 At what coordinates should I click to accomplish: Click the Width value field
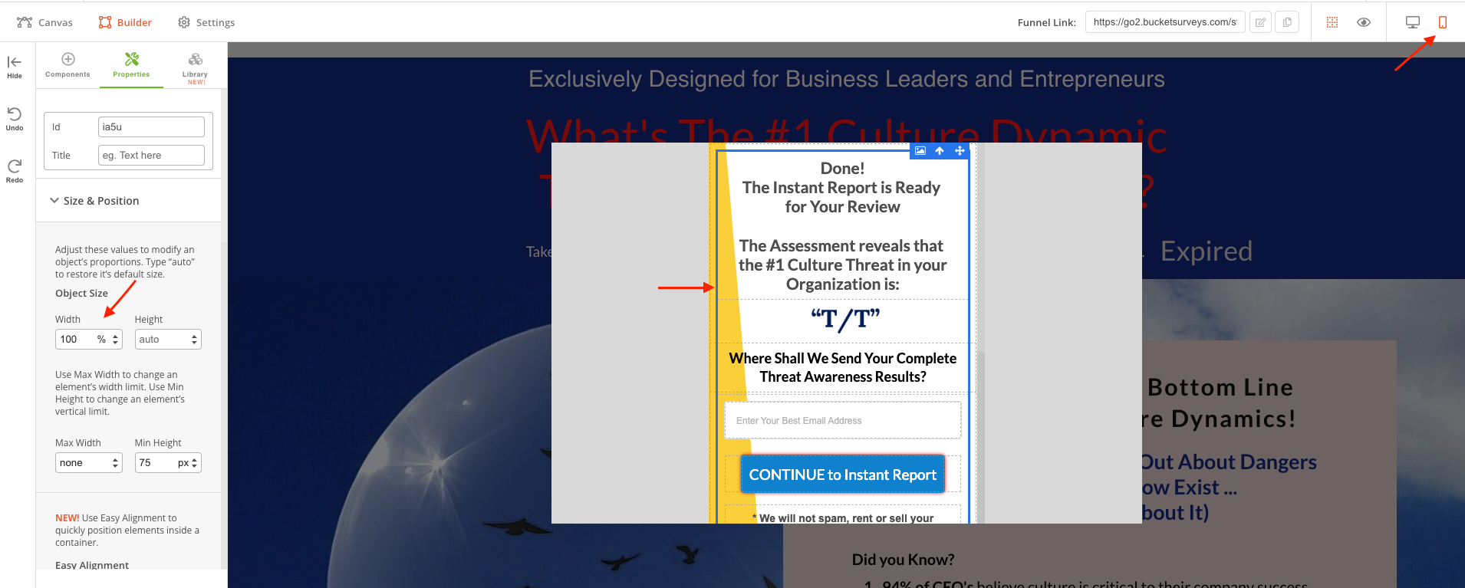click(74, 339)
